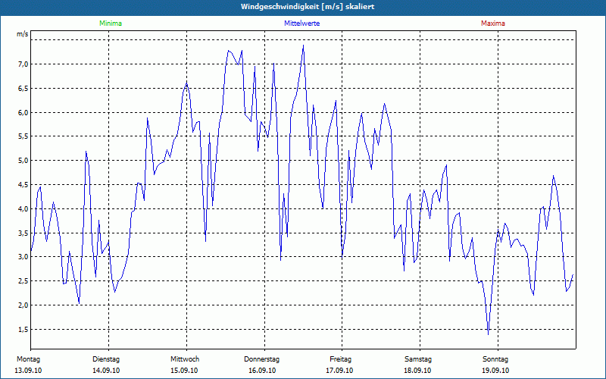Click the date 17.09.10
The image size is (606, 379).
click(x=339, y=371)
